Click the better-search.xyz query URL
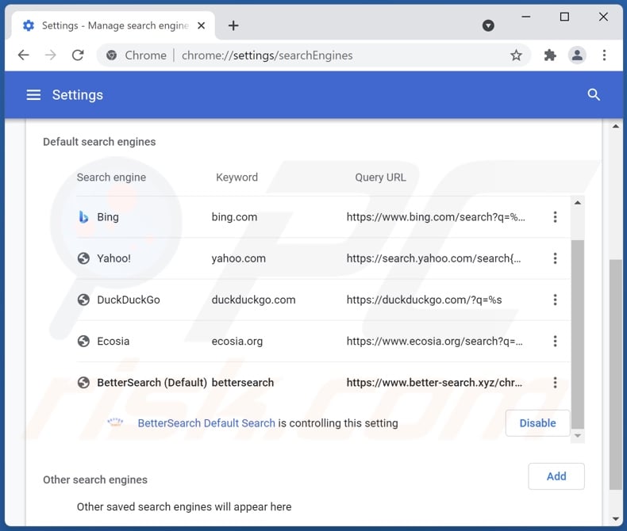The width and height of the screenshot is (627, 531). click(x=434, y=383)
